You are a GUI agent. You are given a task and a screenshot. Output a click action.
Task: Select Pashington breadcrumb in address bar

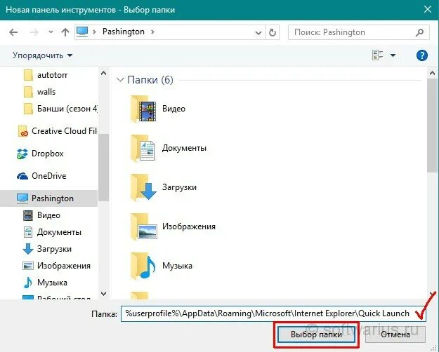point(124,32)
